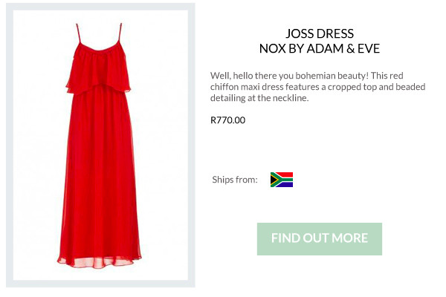Click the R770.00 price text
The width and height of the screenshot is (446, 297).
coord(227,120)
